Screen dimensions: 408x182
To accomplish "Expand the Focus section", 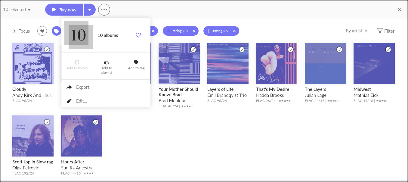I will click(x=21, y=31).
